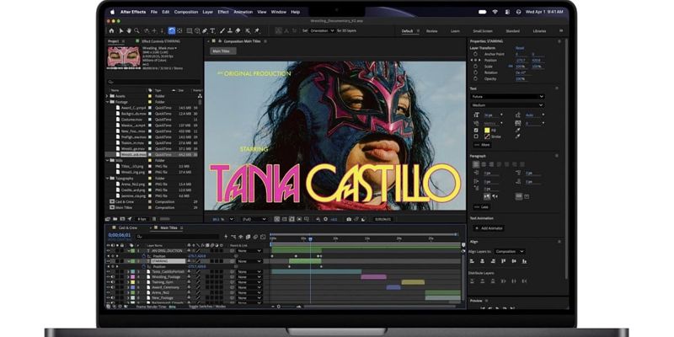
Task: Open the Medium font style dropdown
Action: (x=507, y=104)
